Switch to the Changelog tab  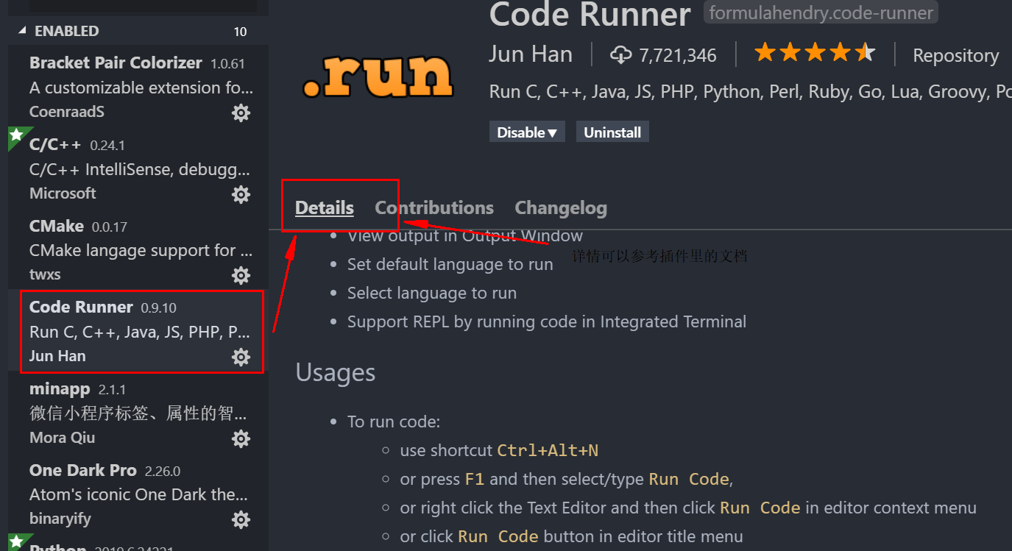[561, 208]
